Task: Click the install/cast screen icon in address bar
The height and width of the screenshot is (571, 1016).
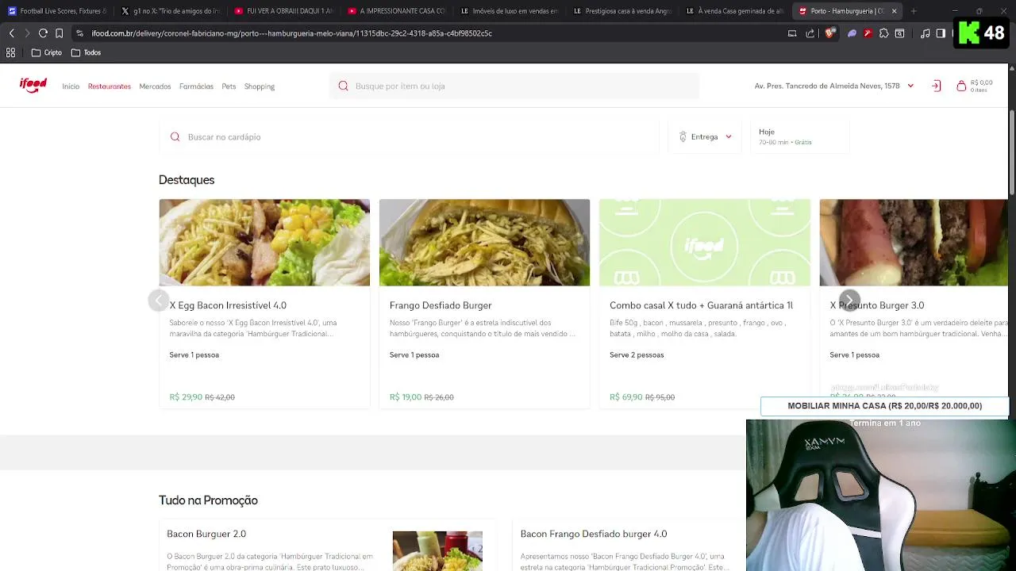Action: pyautogui.click(x=792, y=33)
